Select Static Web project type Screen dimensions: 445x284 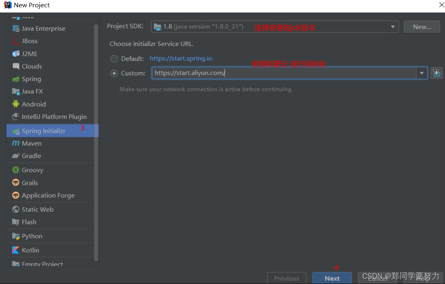coord(38,209)
